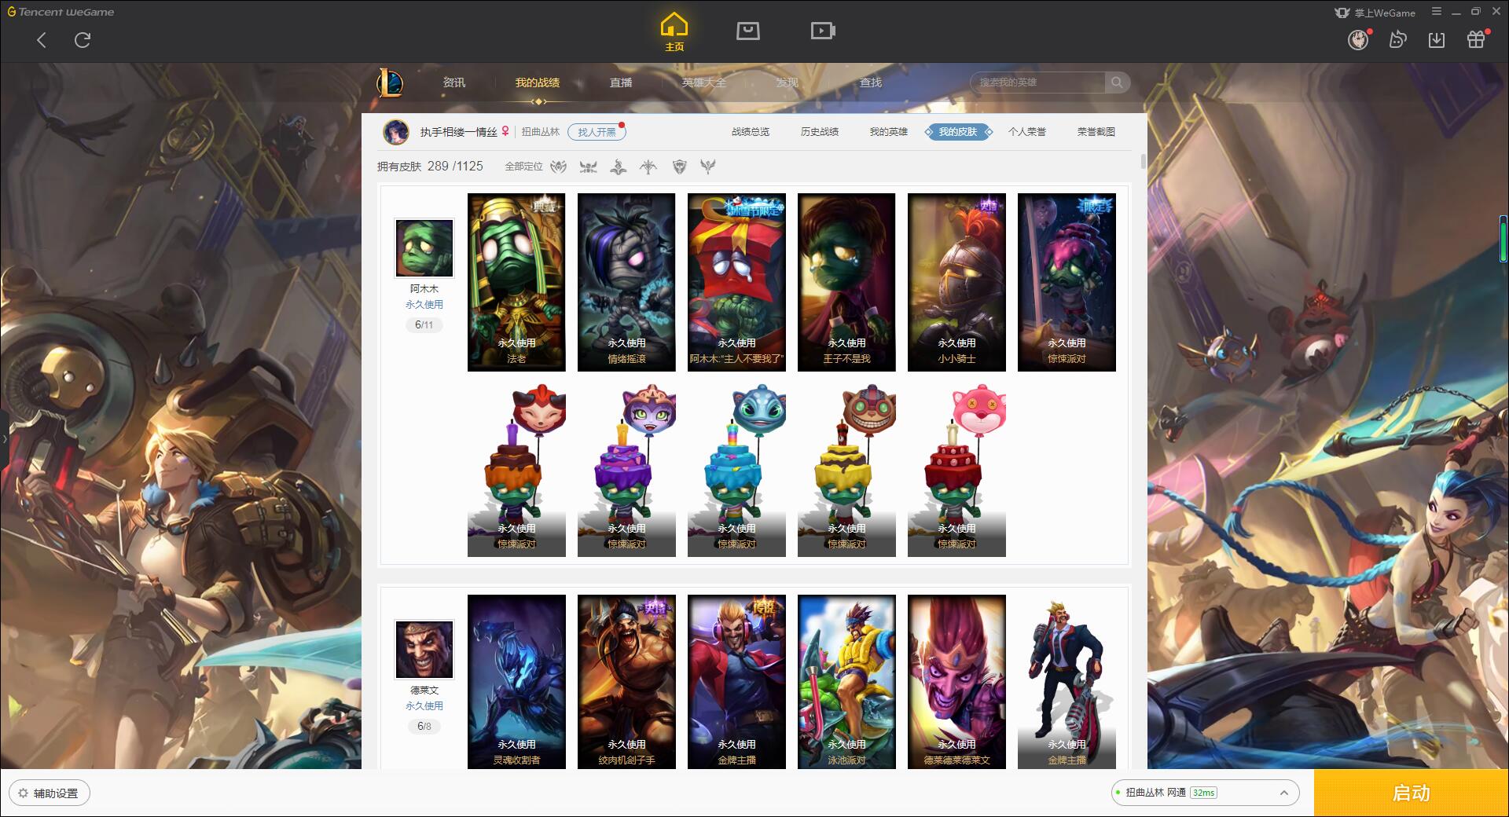Open the 金牌主播 chroma model card
The height and width of the screenshot is (817, 1509).
pos(1067,681)
